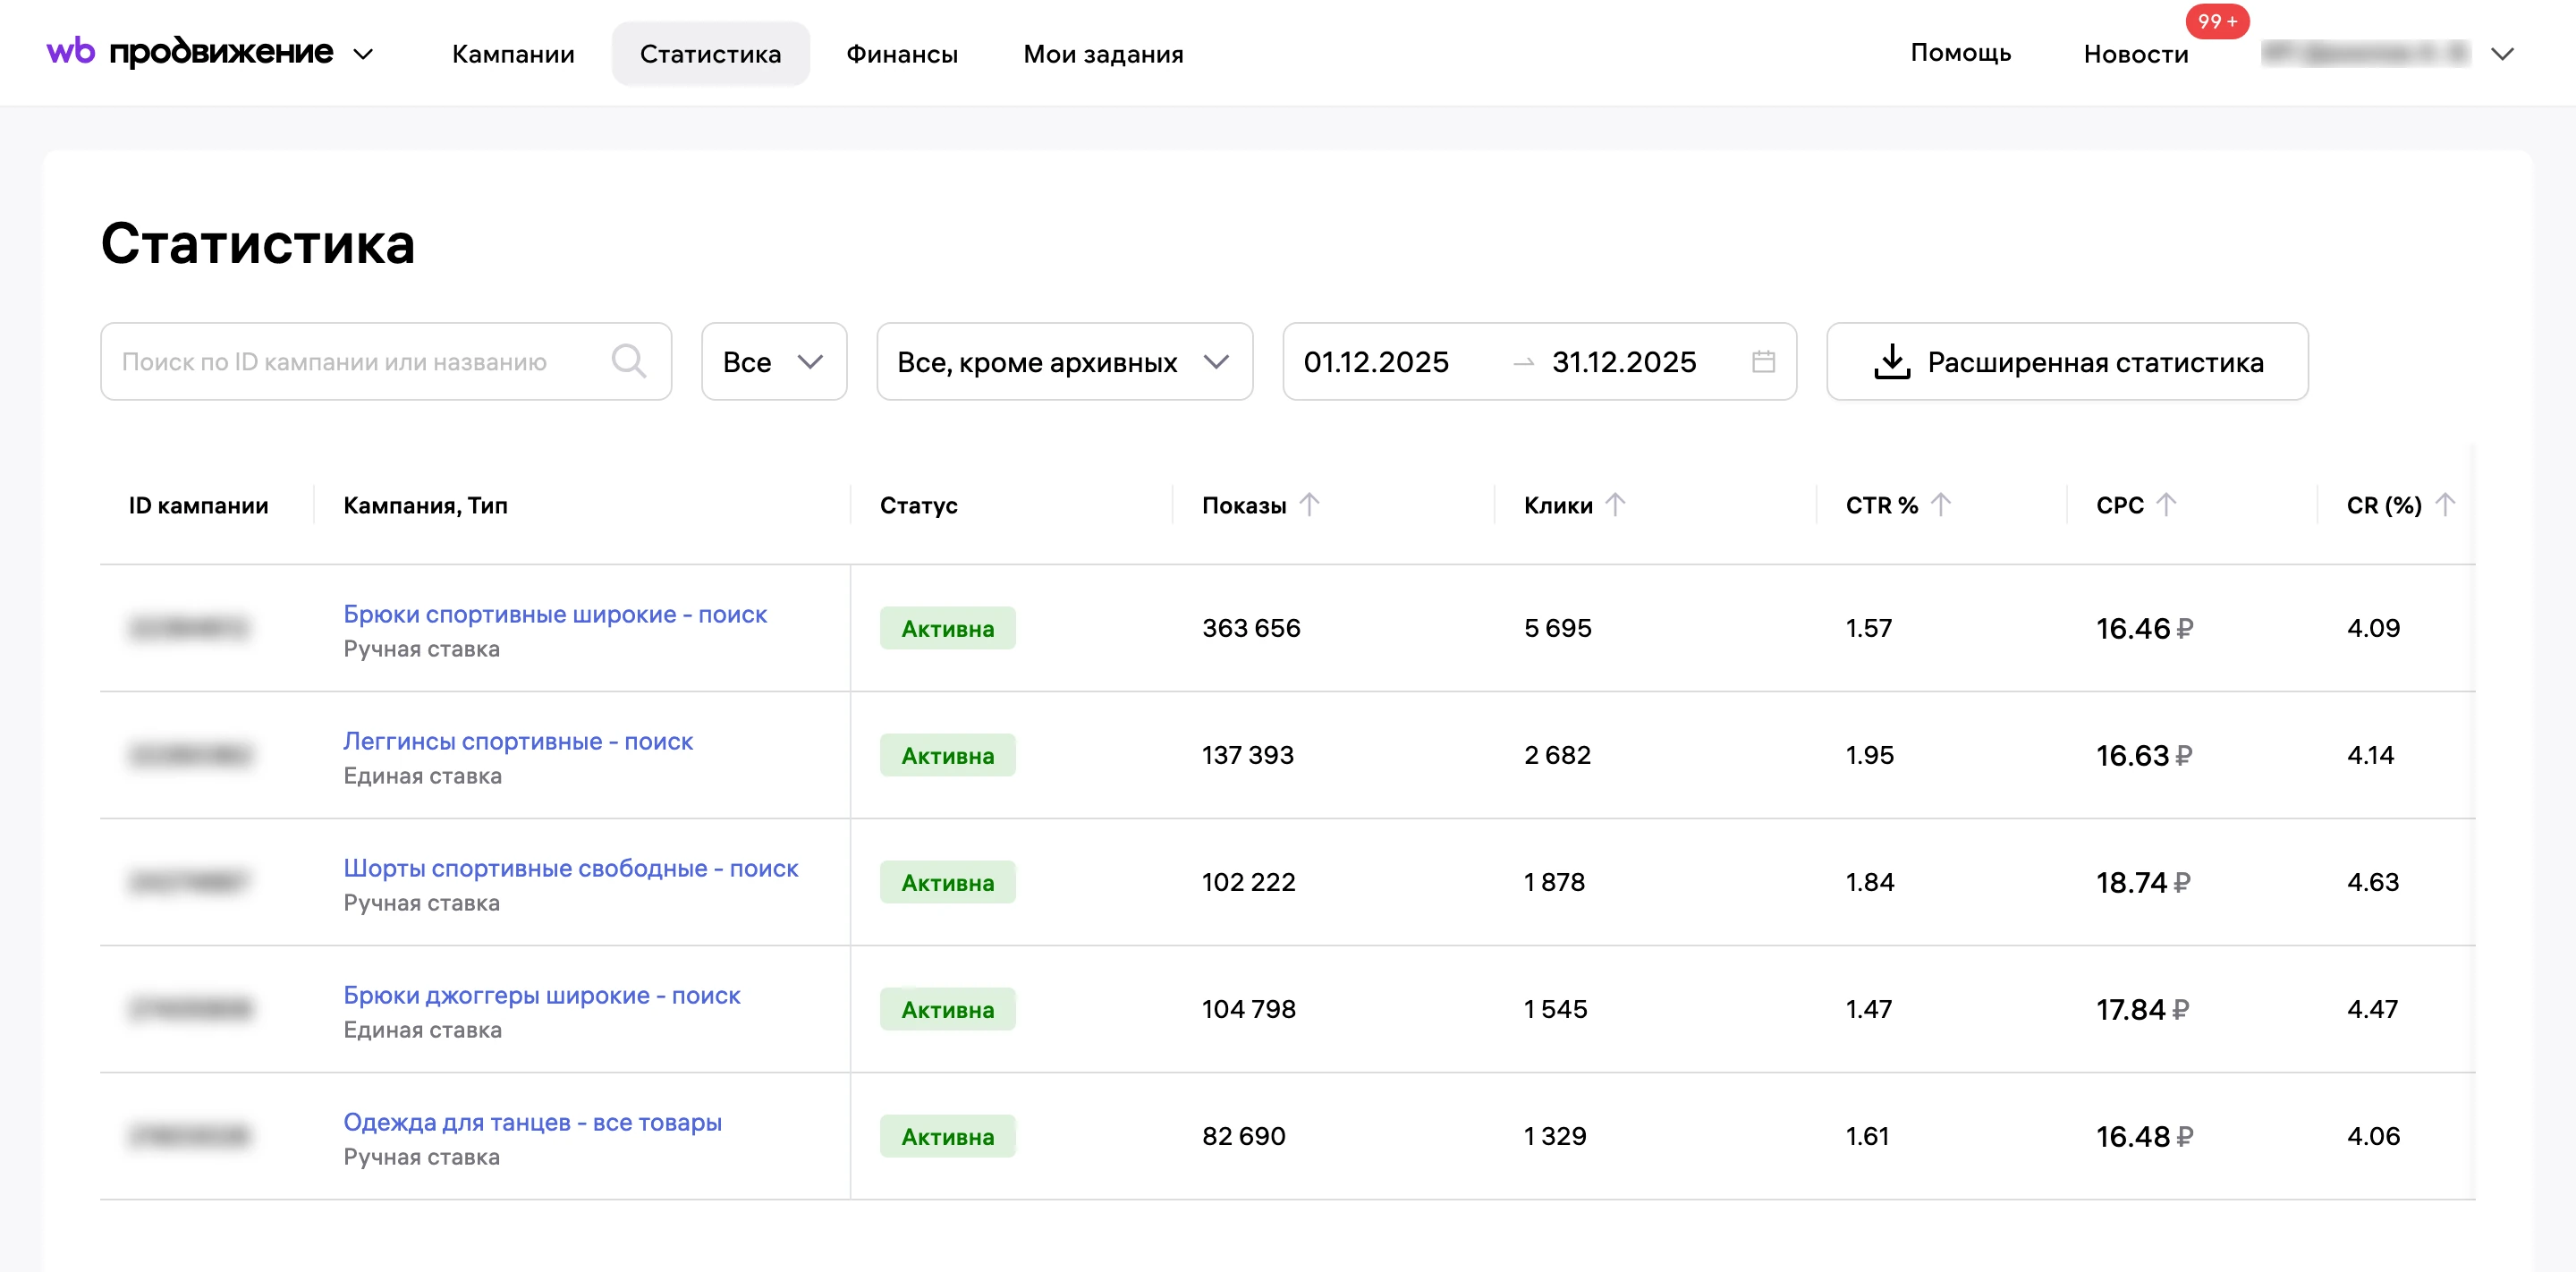Sort by CPC arrow
The width and height of the screenshot is (2576, 1272).
(x=2165, y=505)
